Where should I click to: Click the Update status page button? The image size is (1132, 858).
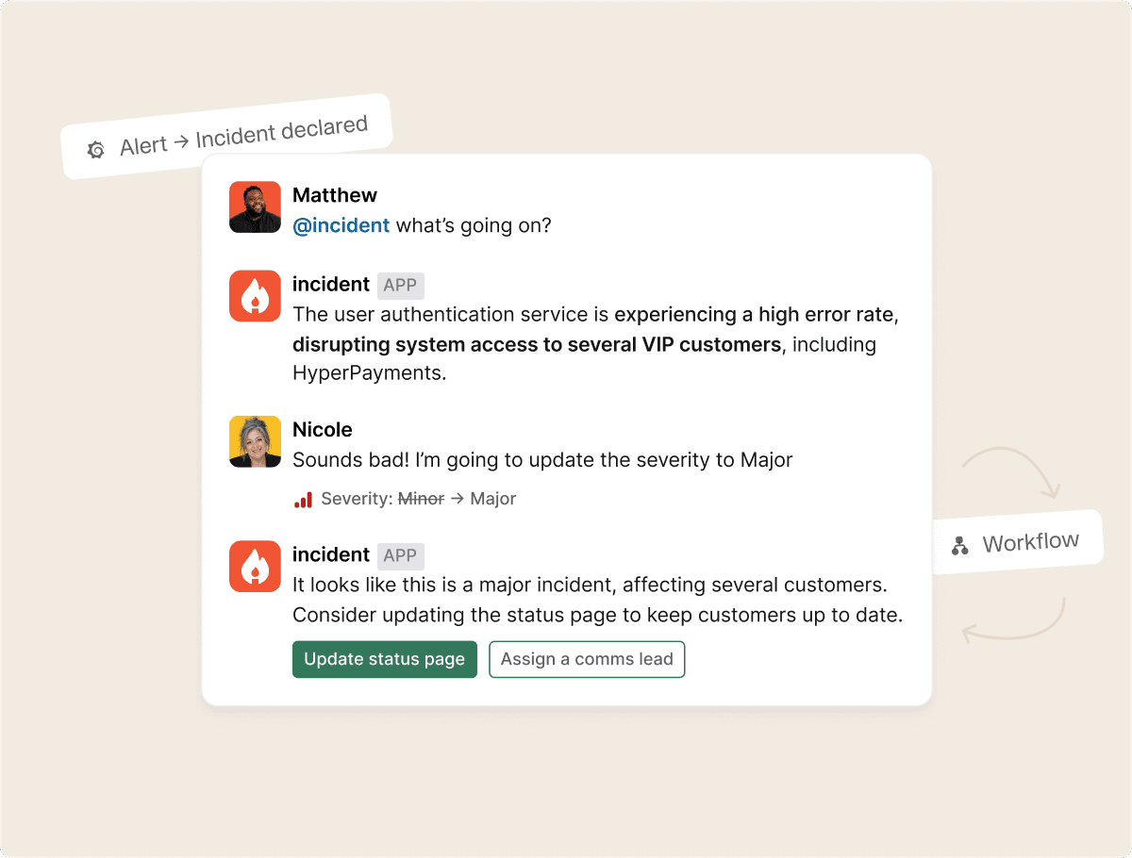(385, 659)
